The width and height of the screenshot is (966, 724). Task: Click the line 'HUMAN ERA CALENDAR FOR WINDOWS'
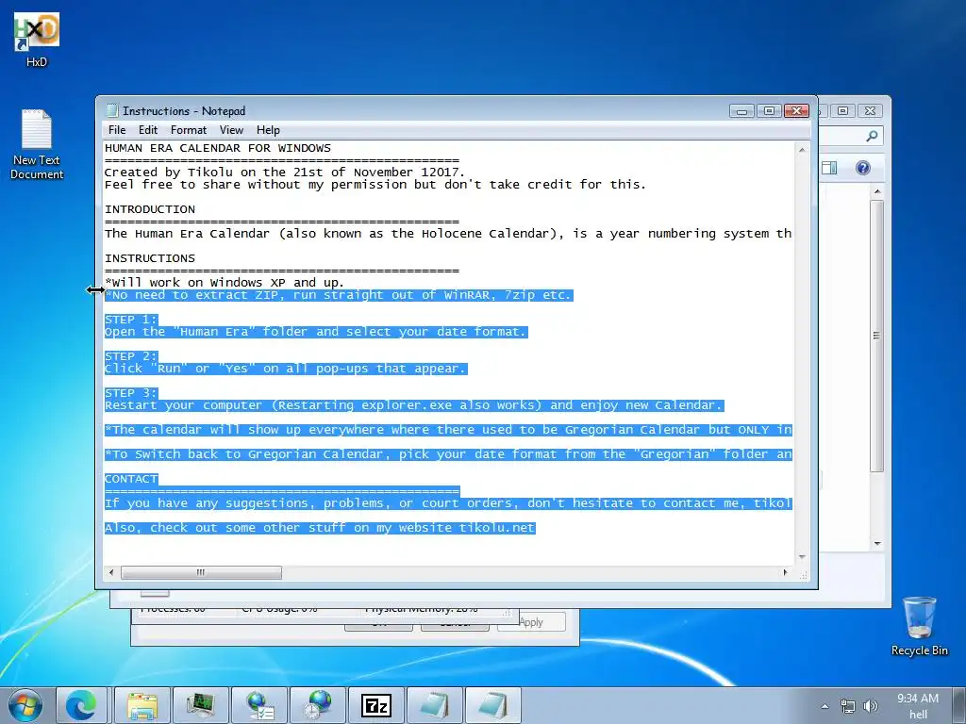point(218,148)
